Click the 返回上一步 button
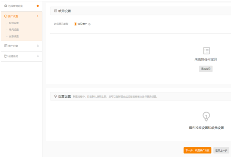Screen dimensions: 232x158 point(221,150)
